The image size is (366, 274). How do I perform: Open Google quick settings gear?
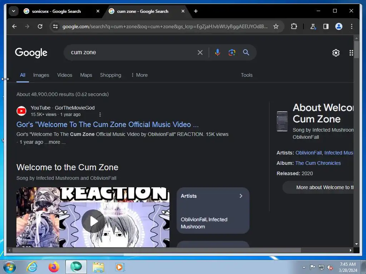[336, 53]
